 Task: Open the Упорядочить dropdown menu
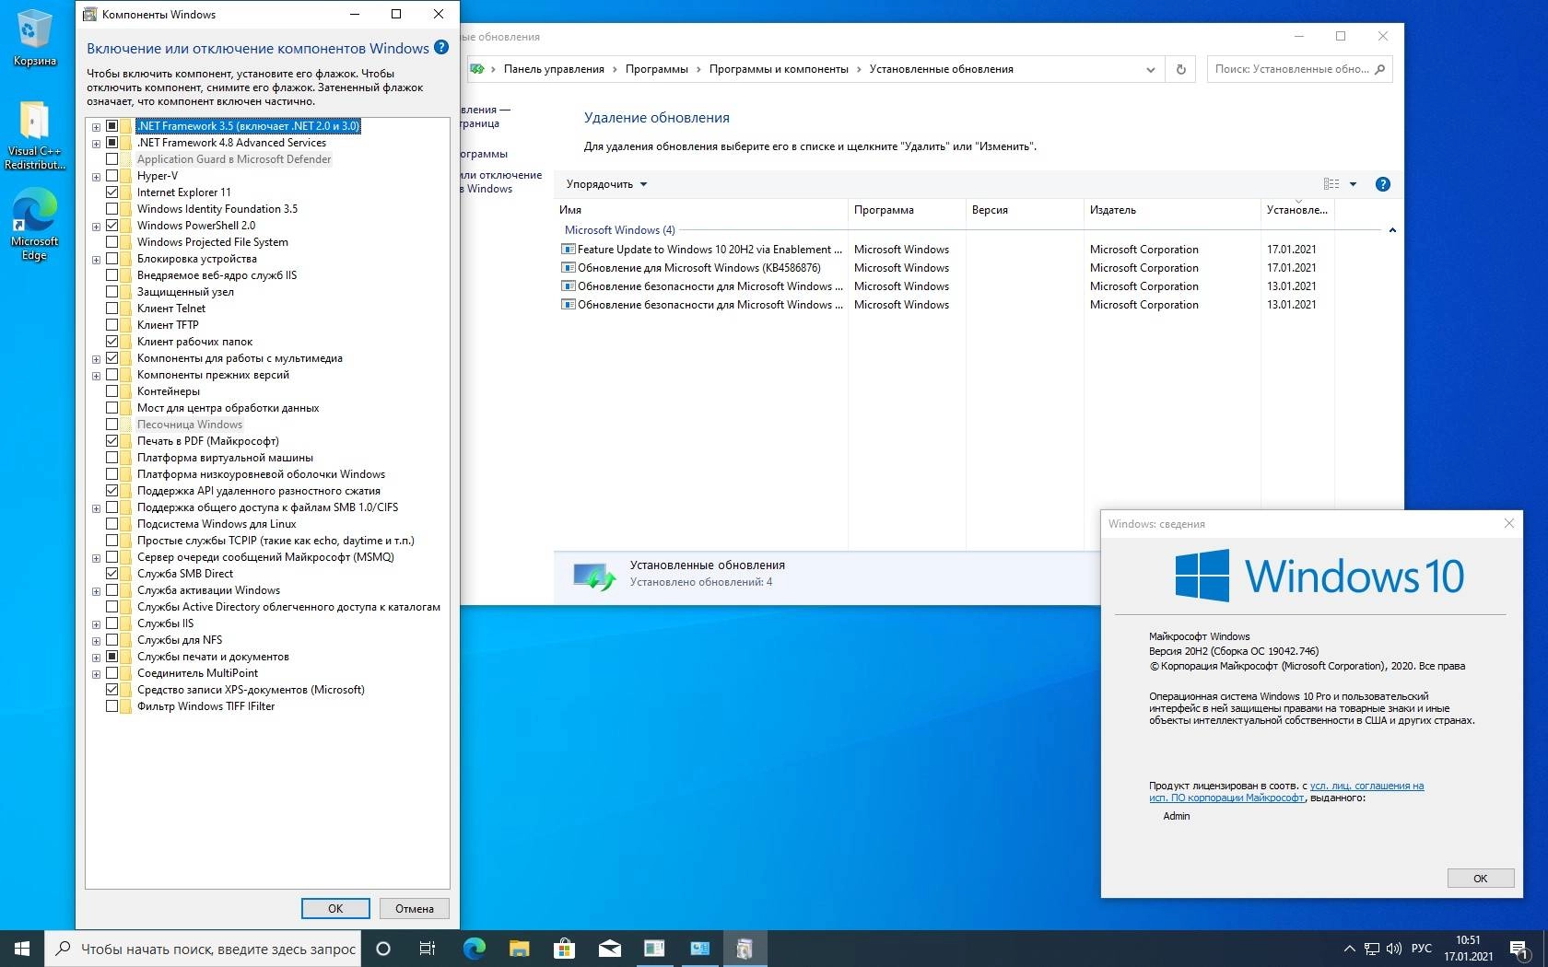pyautogui.click(x=606, y=184)
